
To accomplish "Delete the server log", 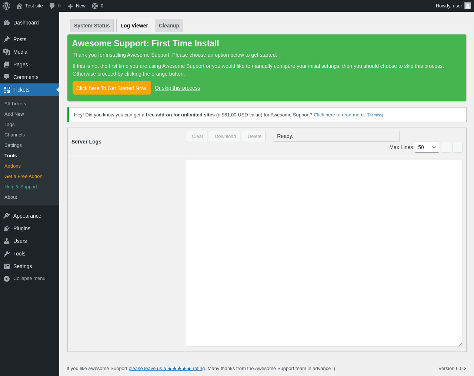I will tap(254, 136).
